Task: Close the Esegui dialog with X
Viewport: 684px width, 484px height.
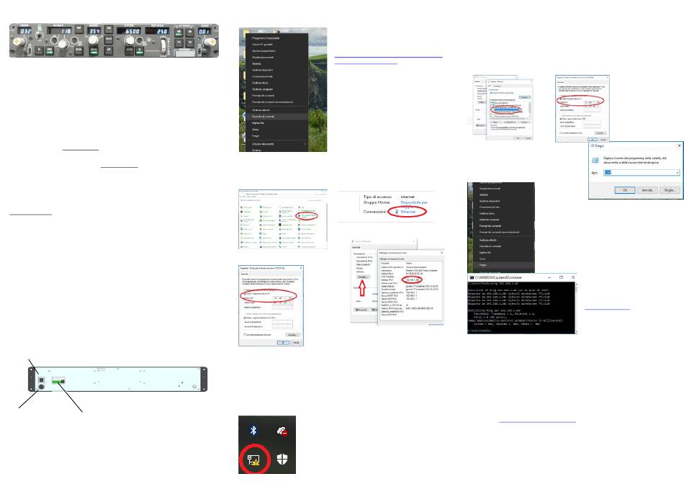Action: coord(679,145)
